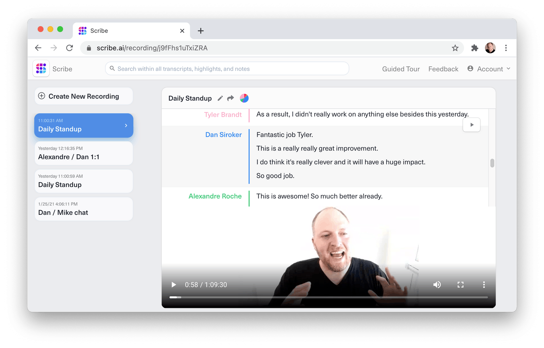Click speaker name Dan Siroker
This screenshot has height=348, width=544.
[223, 135]
